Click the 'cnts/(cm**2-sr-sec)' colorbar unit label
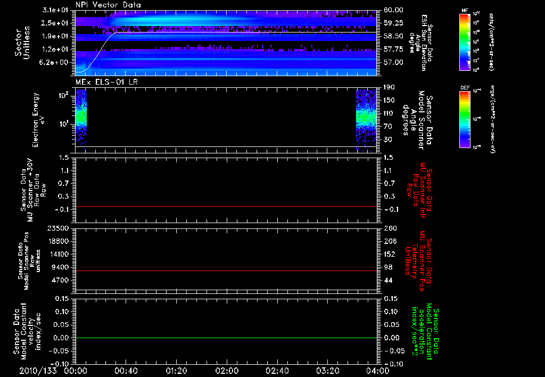The image size is (545, 377). point(491,42)
